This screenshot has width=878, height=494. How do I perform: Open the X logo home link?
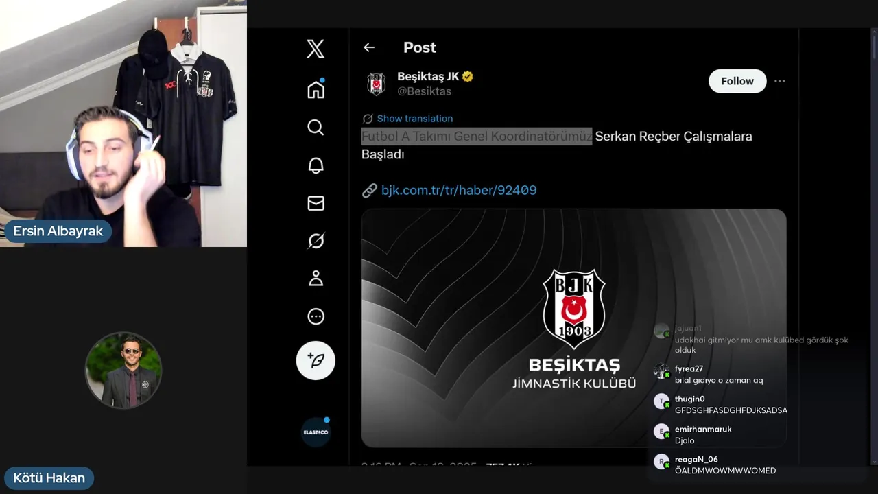point(316,49)
